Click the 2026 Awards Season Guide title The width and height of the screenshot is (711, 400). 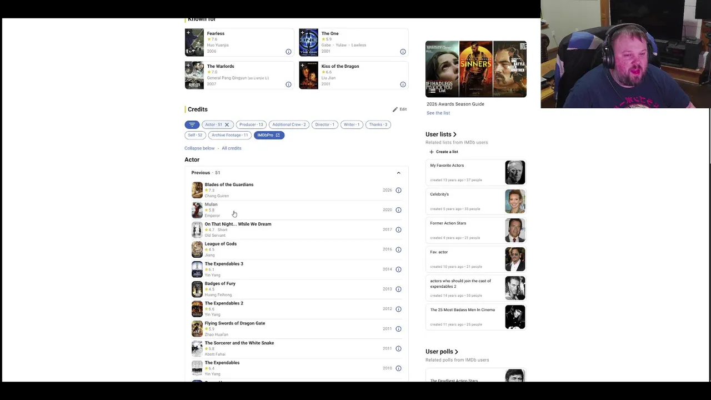(455, 104)
